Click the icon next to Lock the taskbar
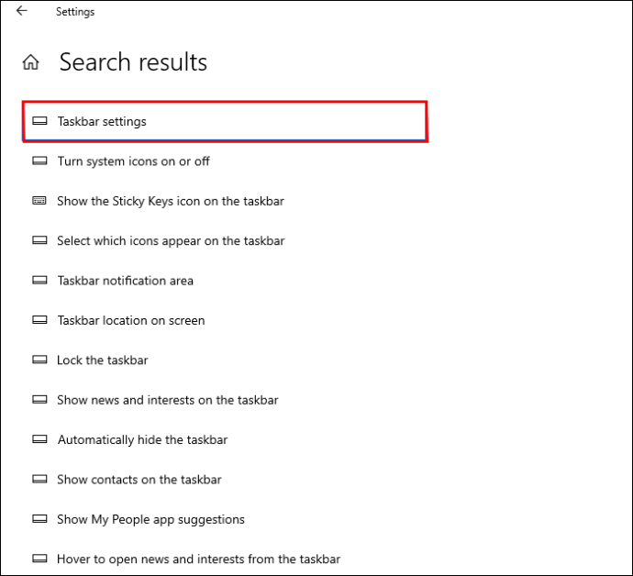Viewport: 633px width, 576px height. [39, 360]
